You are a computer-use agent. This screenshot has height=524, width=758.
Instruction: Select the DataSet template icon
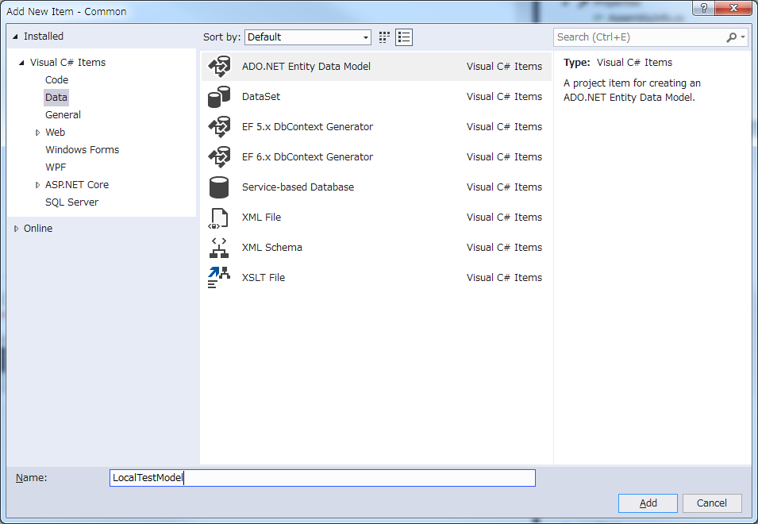click(x=219, y=97)
